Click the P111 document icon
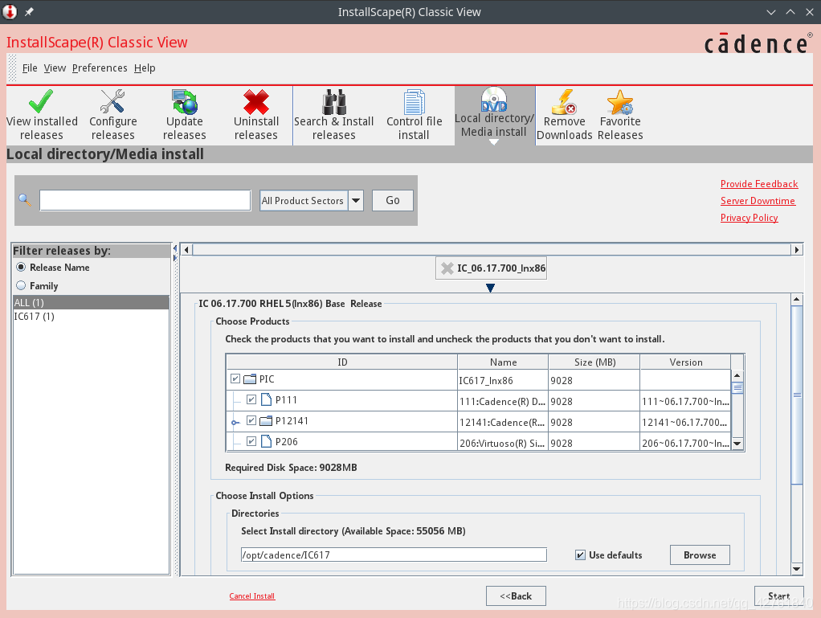 [267, 399]
